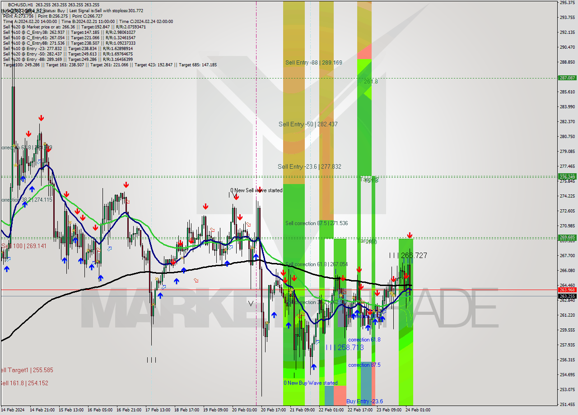Select the 'Sell Entry -88 | 289.169' label
Screen dimensions: 578x415
point(313,63)
